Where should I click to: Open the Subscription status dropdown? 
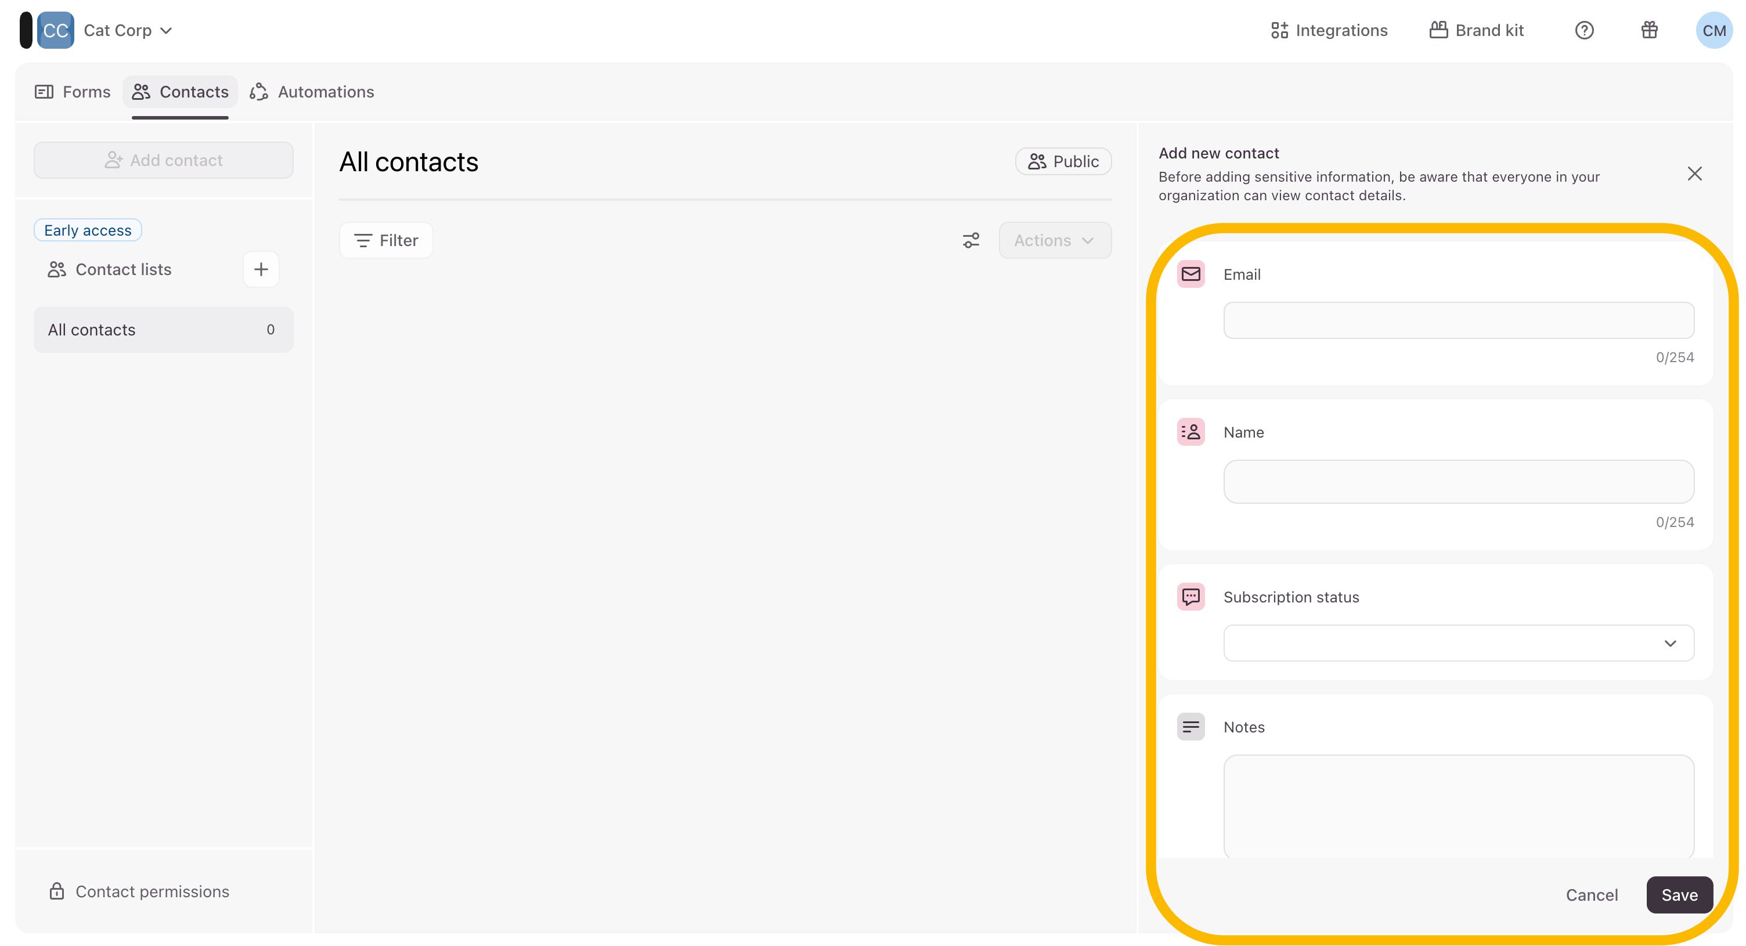(x=1458, y=643)
